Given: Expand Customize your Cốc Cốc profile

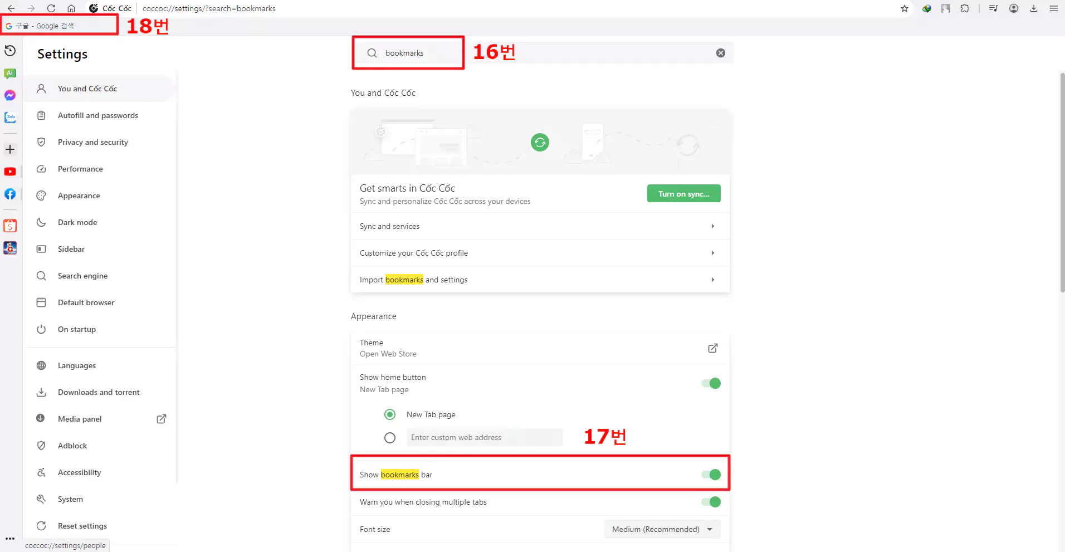Looking at the screenshot, I should point(540,253).
